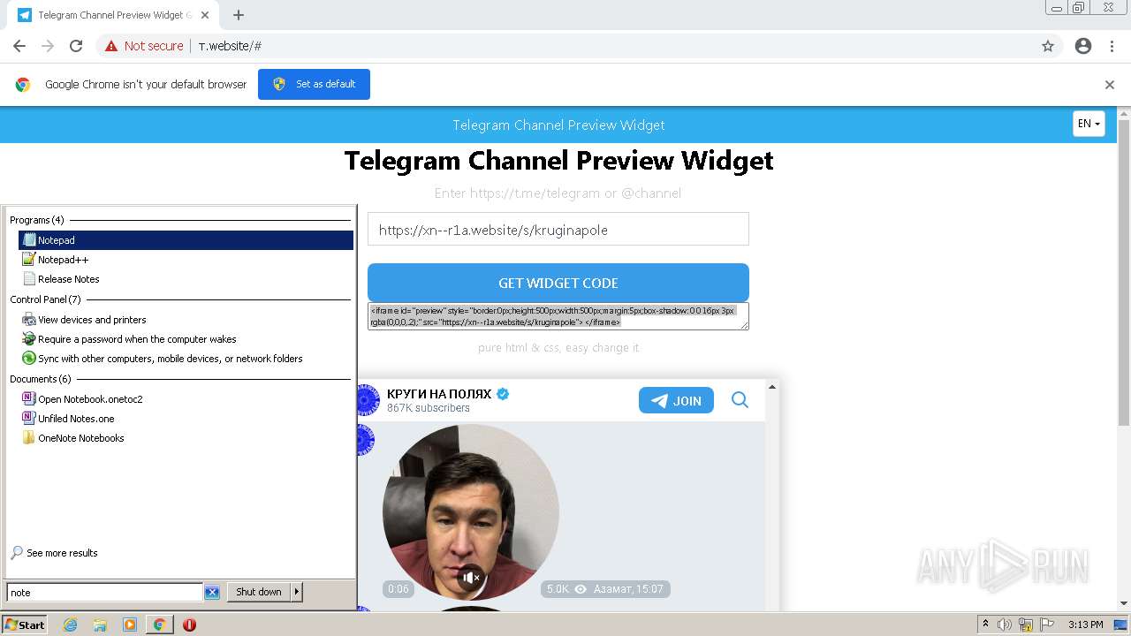
Task: Click the 867K subscribers text
Action: (429, 408)
